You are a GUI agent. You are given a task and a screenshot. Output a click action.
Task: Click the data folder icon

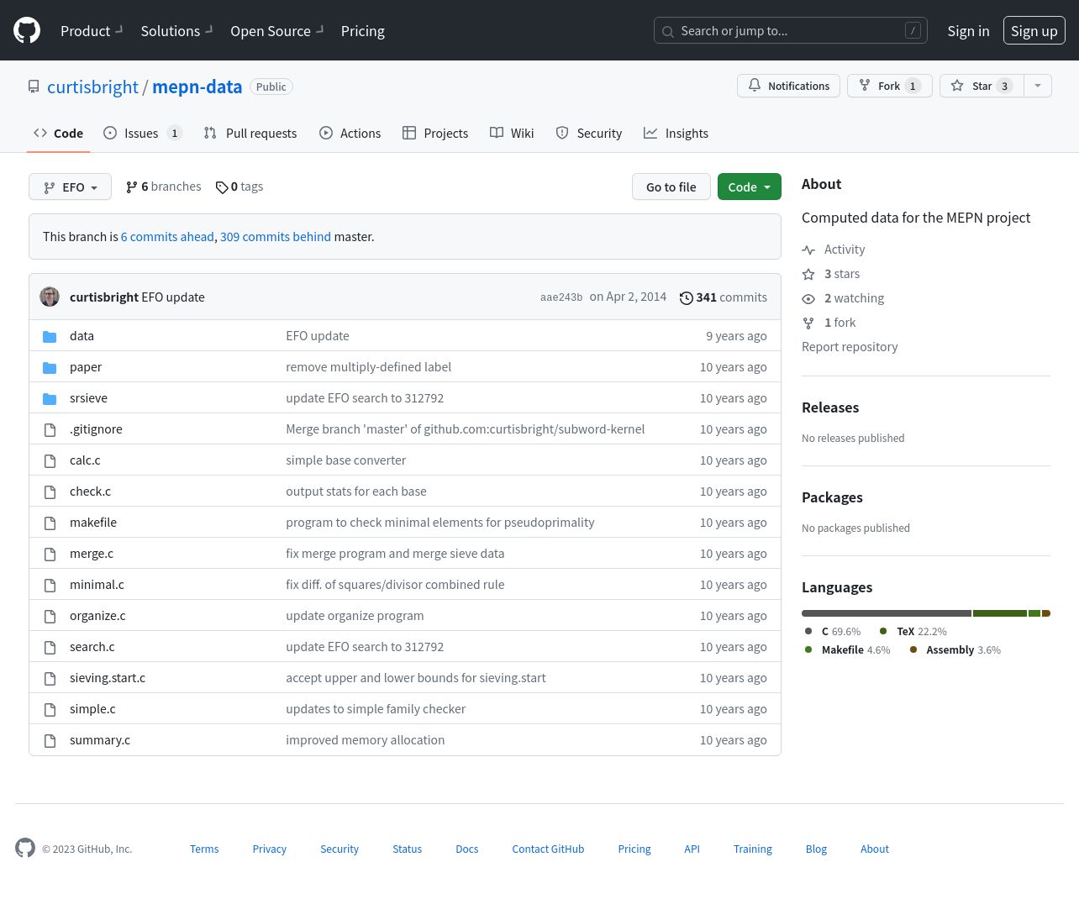tap(50, 336)
